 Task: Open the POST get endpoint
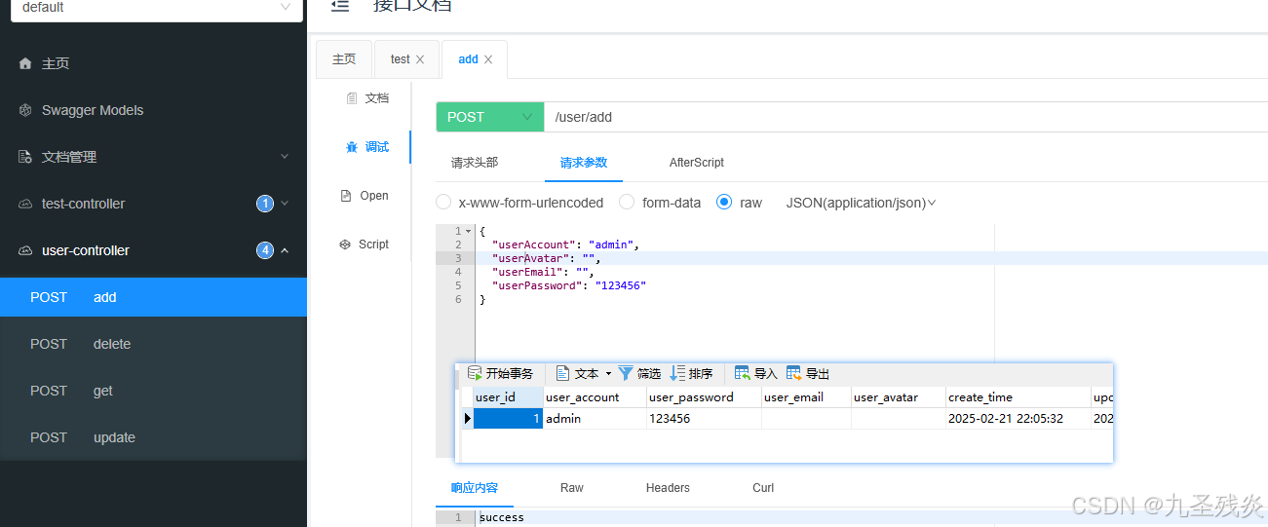pyautogui.click(x=153, y=391)
